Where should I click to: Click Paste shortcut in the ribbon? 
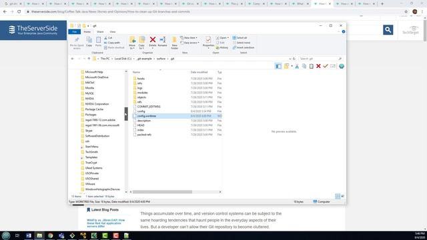[x=114, y=47]
